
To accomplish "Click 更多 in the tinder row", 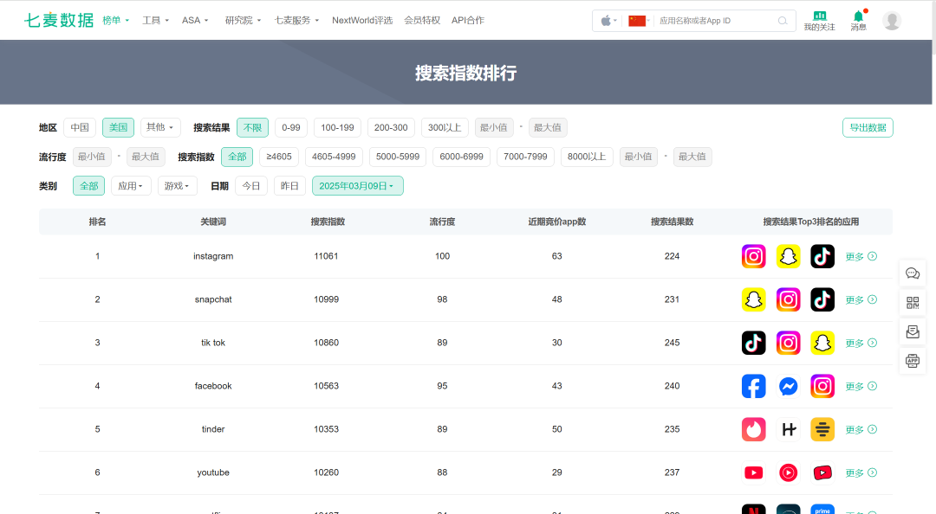I will point(861,429).
